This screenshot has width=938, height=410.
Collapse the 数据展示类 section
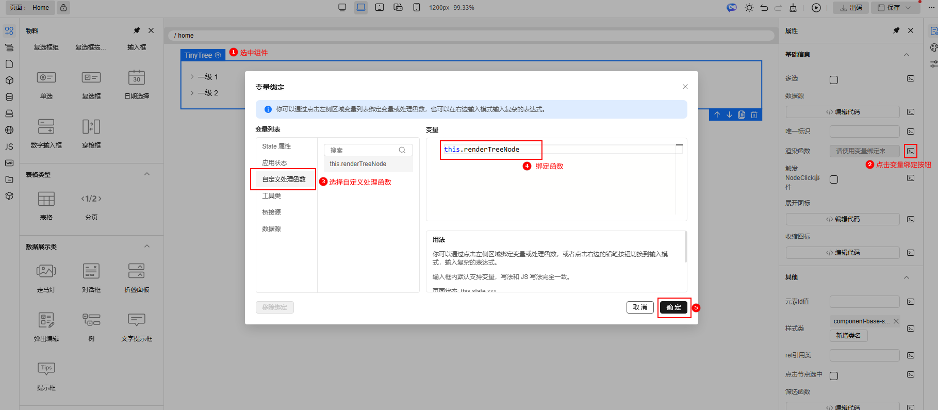pos(147,247)
